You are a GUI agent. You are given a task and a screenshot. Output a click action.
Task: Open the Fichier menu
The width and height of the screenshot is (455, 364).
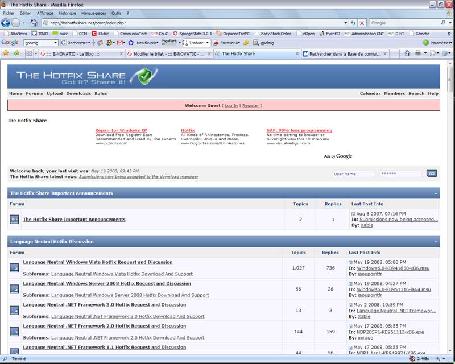(x=9, y=13)
